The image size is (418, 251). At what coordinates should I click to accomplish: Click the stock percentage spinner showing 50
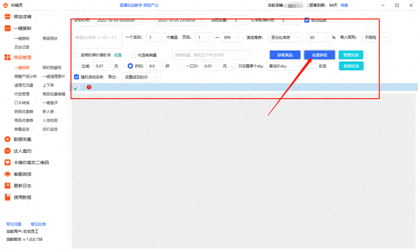319,38
